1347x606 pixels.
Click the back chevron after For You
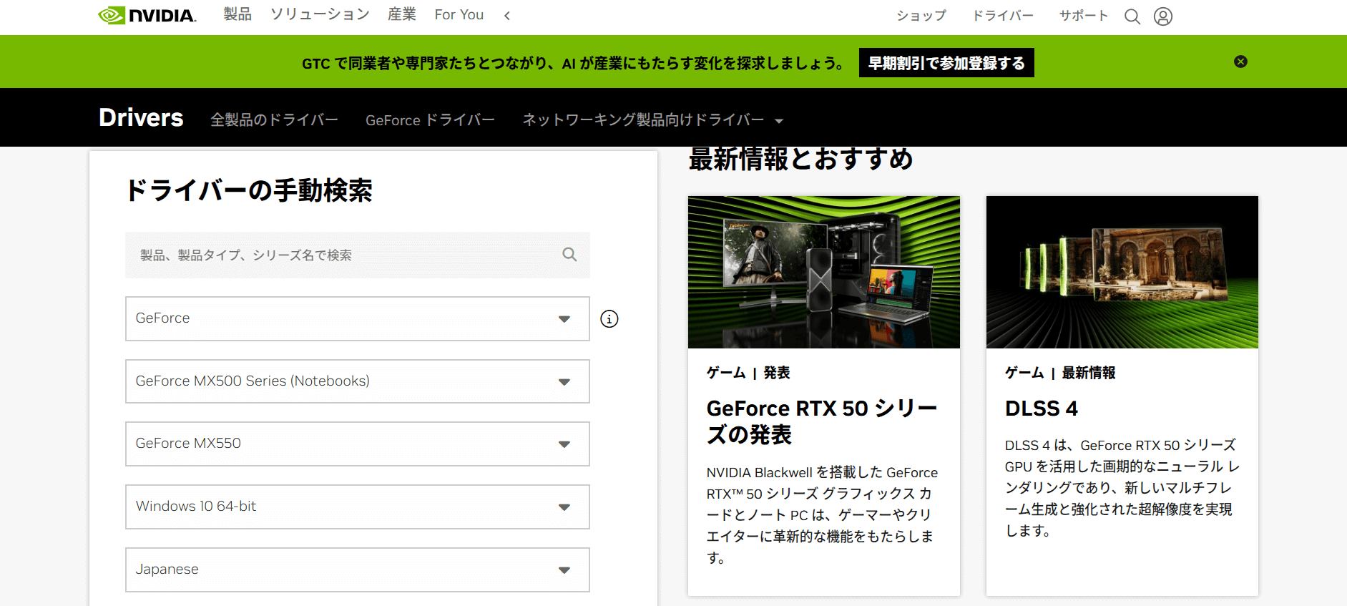[506, 15]
